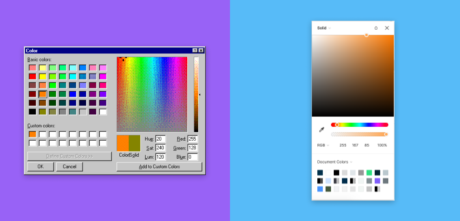This screenshot has width=460, height=221.
Task: Click the Red input field showing 255
Action: tap(192, 139)
